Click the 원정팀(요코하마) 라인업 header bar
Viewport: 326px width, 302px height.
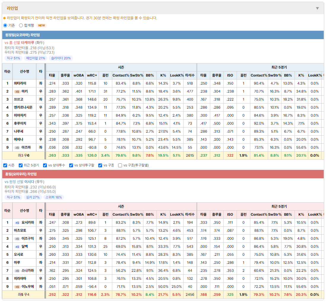click(163, 35)
